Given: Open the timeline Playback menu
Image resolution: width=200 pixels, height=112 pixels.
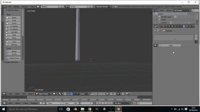Looking at the screenshot, I should pos(34,103).
